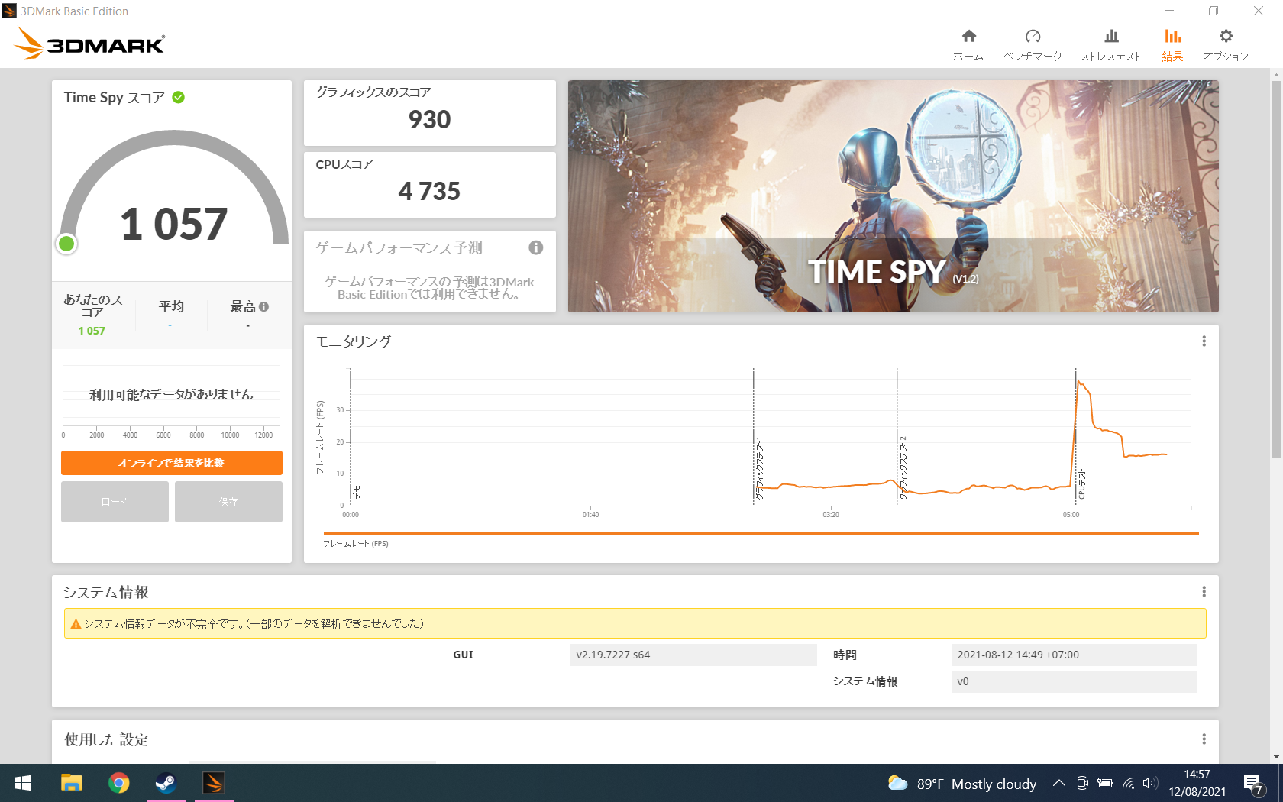Click the 利用可能なデータがありません text
Viewport: 1283px width, 802px height.
point(171,395)
